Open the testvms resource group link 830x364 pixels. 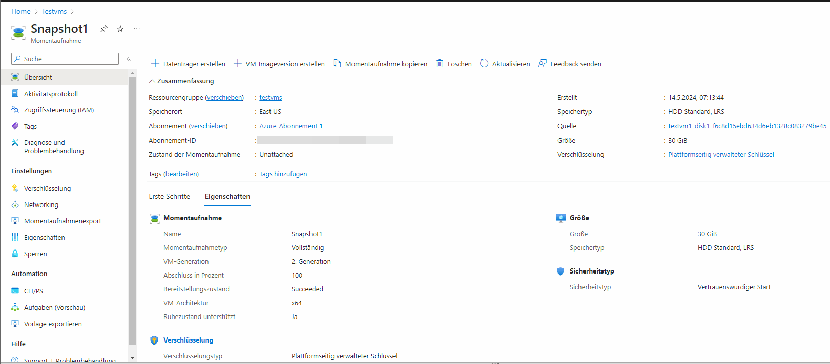[271, 98]
